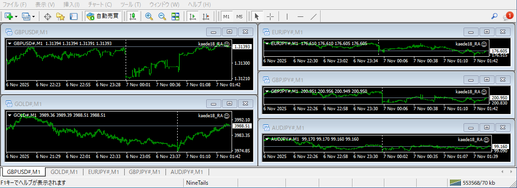
Task: Open search with the magnifier icon
Action: pyautogui.click(x=494, y=16)
